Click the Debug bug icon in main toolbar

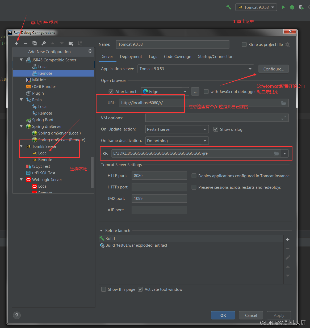click(x=292, y=7)
